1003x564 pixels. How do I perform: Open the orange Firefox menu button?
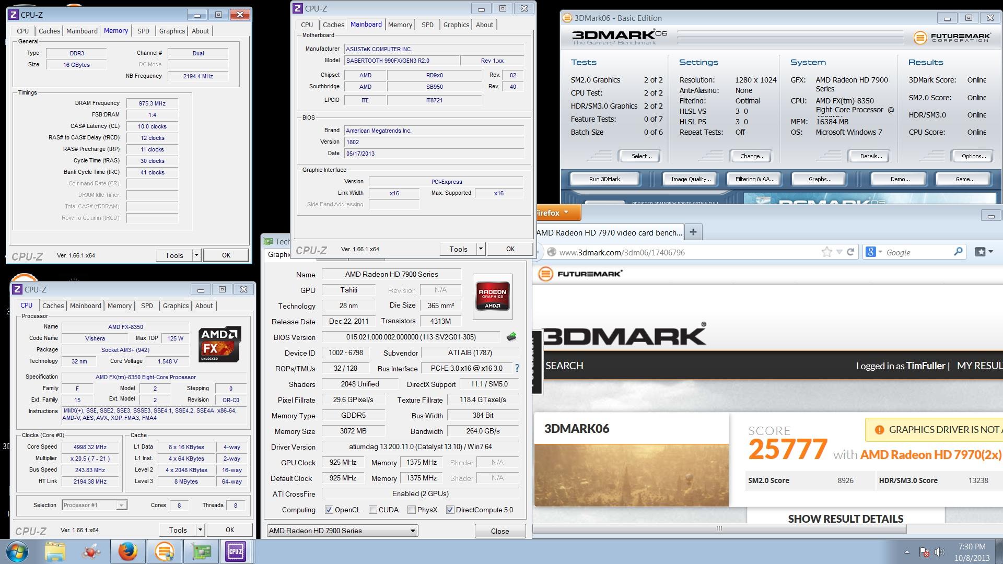point(557,213)
